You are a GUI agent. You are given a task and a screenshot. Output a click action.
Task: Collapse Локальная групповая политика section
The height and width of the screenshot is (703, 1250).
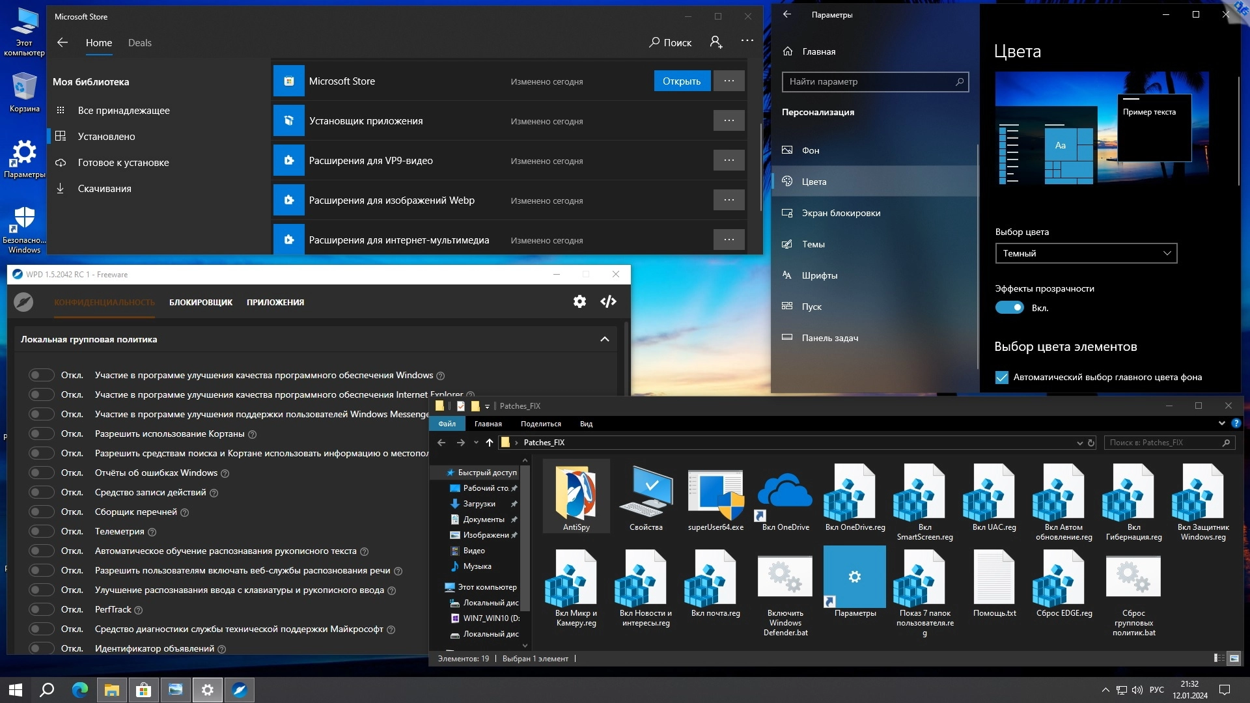pos(604,339)
